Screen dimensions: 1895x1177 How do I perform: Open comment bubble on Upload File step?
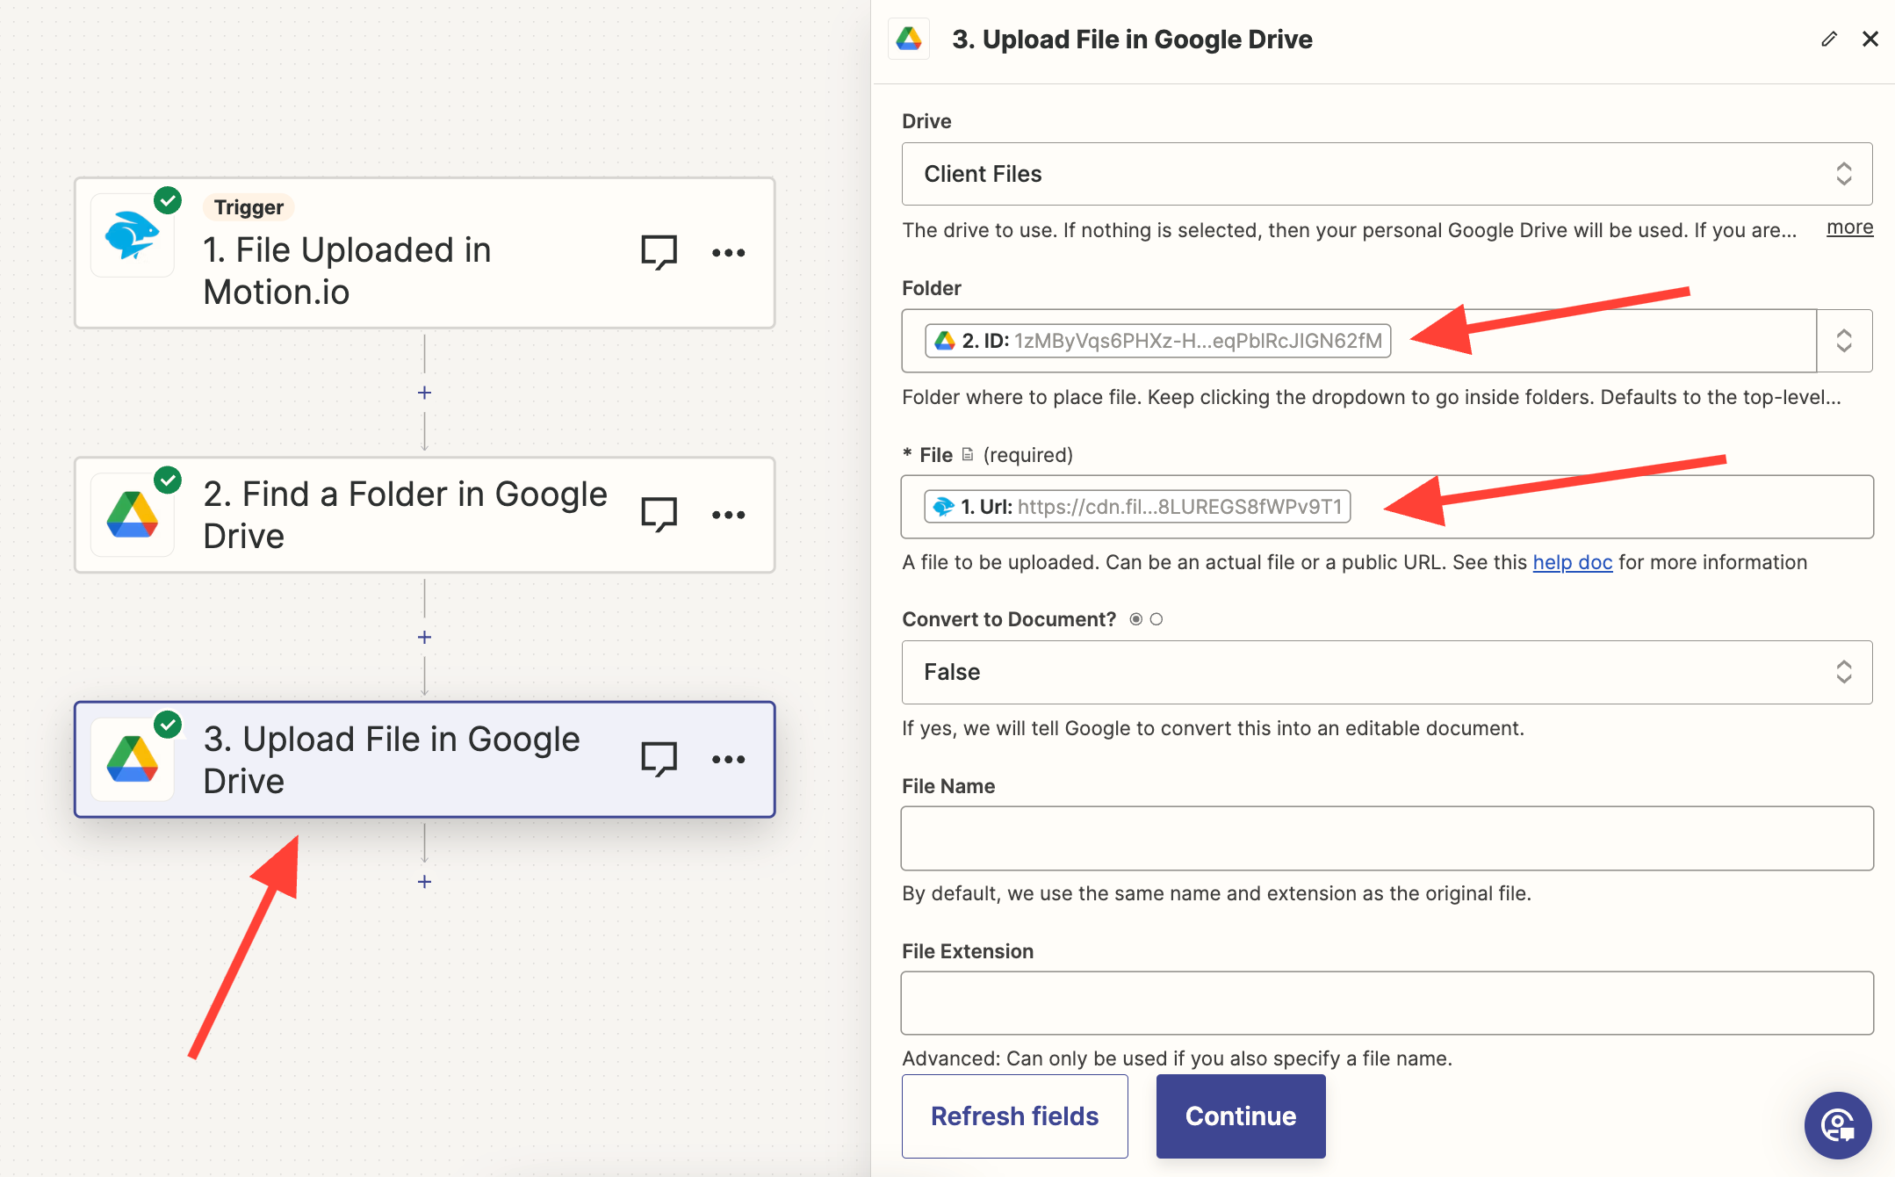pos(659,759)
